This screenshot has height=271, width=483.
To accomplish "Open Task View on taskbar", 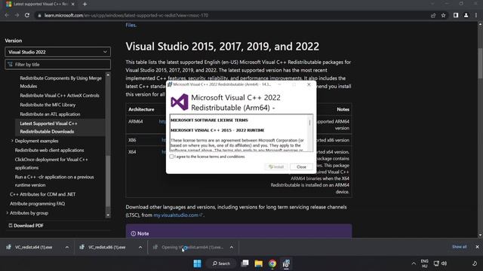I will click(x=245, y=263).
